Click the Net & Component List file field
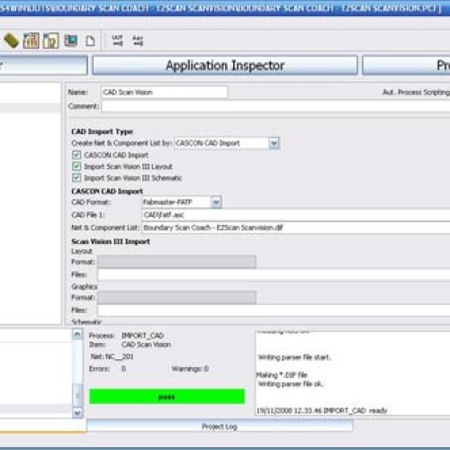Image resolution: width=450 pixels, height=450 pixels. [295, 228]
